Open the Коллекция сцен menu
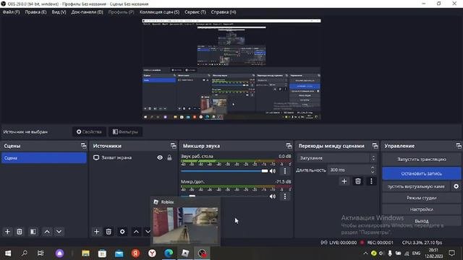 [x=159, y=12]
